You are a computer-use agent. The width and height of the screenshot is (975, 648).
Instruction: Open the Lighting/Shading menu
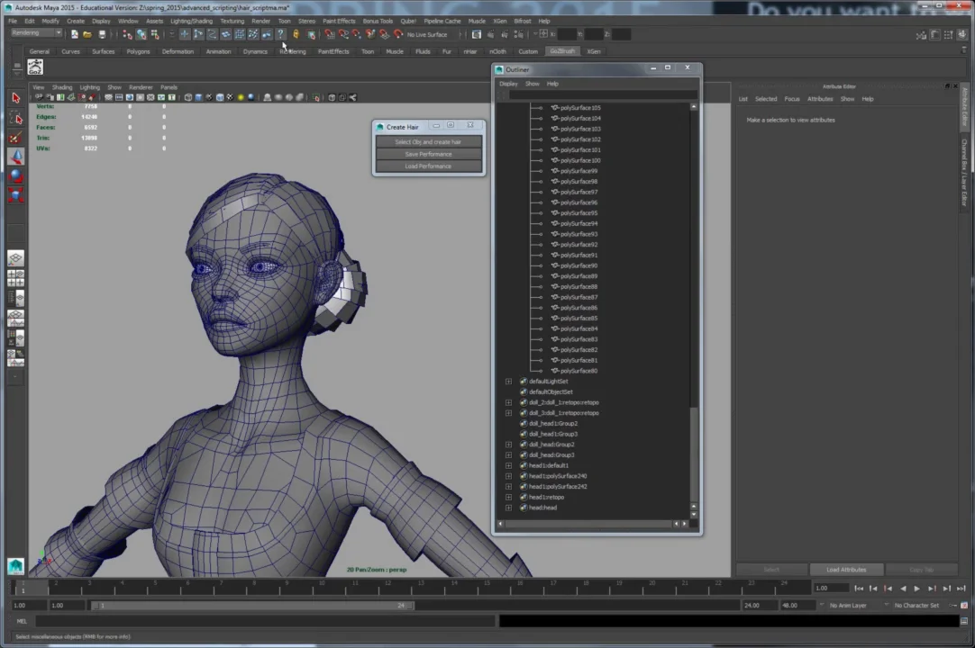[x=192, y=21]
